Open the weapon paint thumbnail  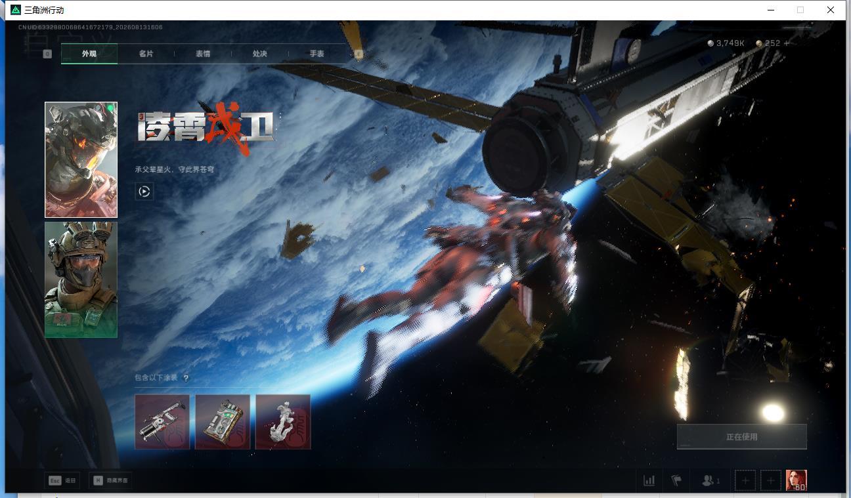(162, 422)
